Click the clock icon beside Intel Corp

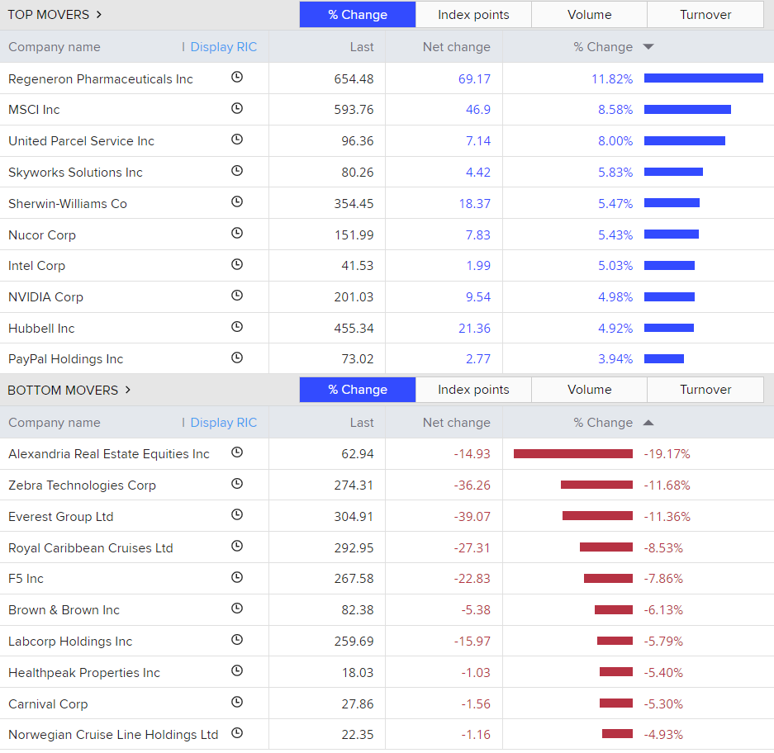click(237, 265)
